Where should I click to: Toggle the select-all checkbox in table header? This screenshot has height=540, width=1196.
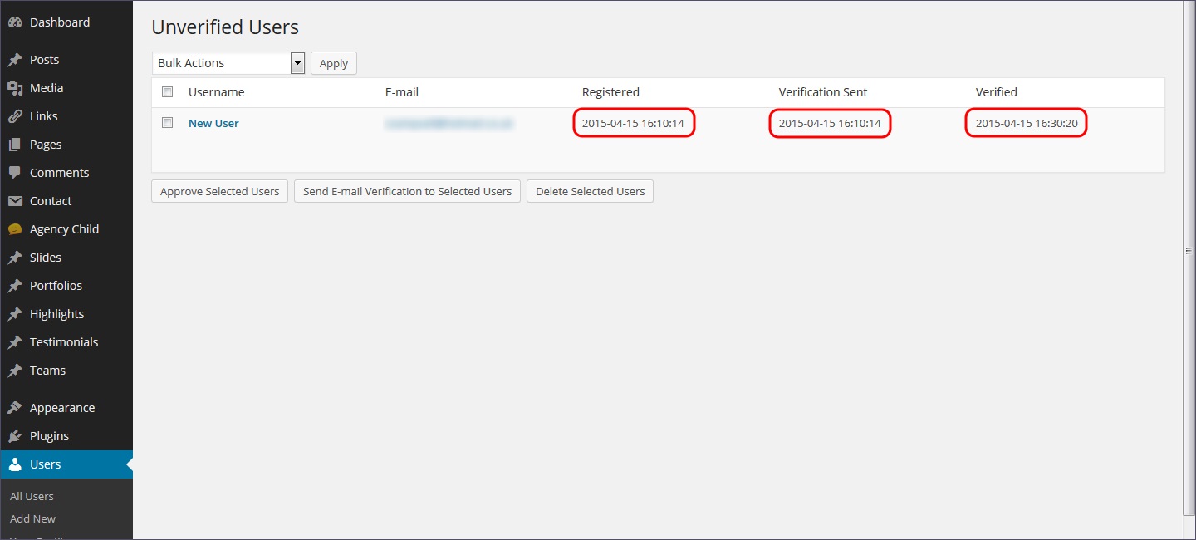(167, 91)
